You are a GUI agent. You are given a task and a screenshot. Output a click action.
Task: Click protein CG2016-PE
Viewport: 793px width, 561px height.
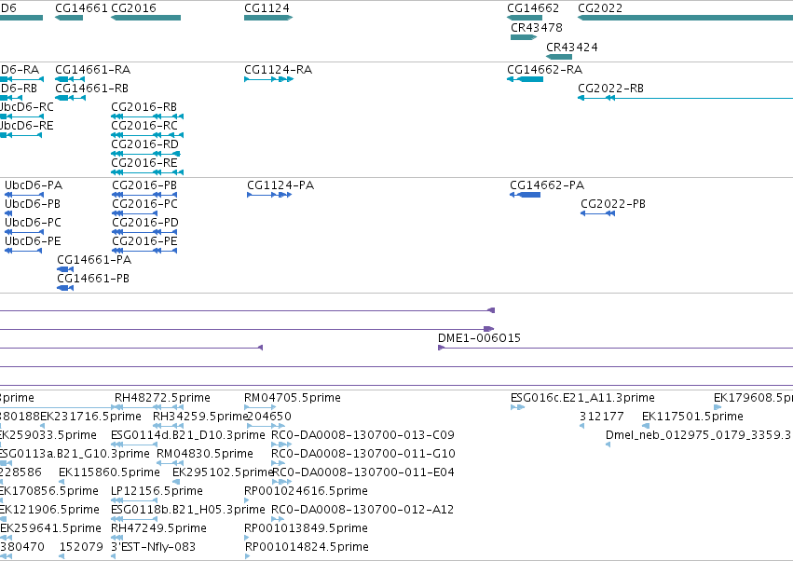coord(144,241)
